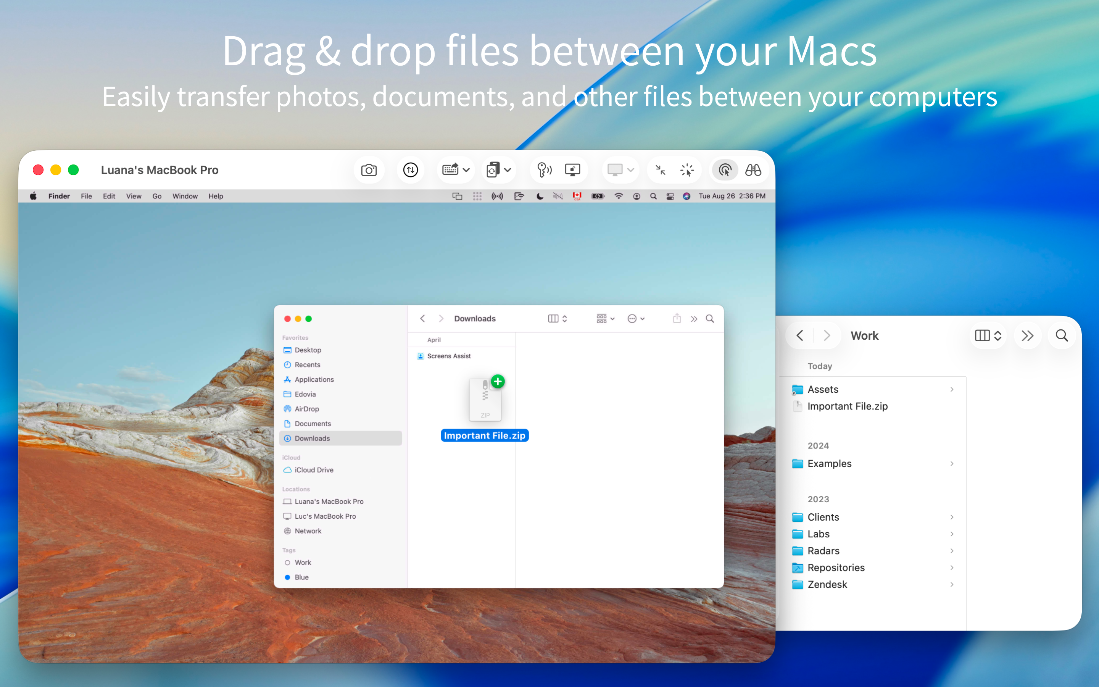Open Repositories folder in Work window
This screenshot has height=687, width=1099.
tap(872, 568)
